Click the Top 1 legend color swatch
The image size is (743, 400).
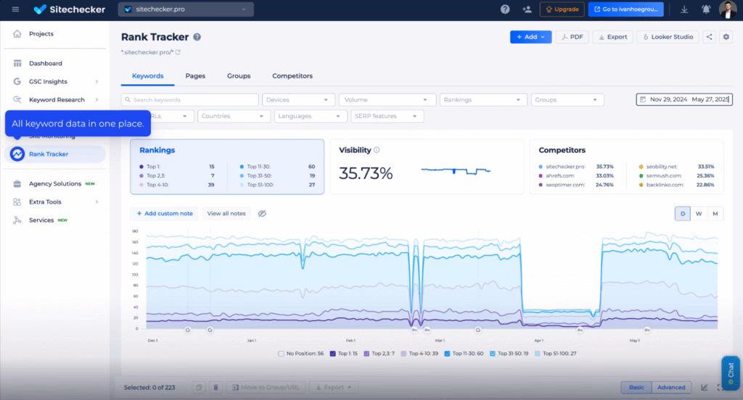pyautogui.click(x=333, y=353)
